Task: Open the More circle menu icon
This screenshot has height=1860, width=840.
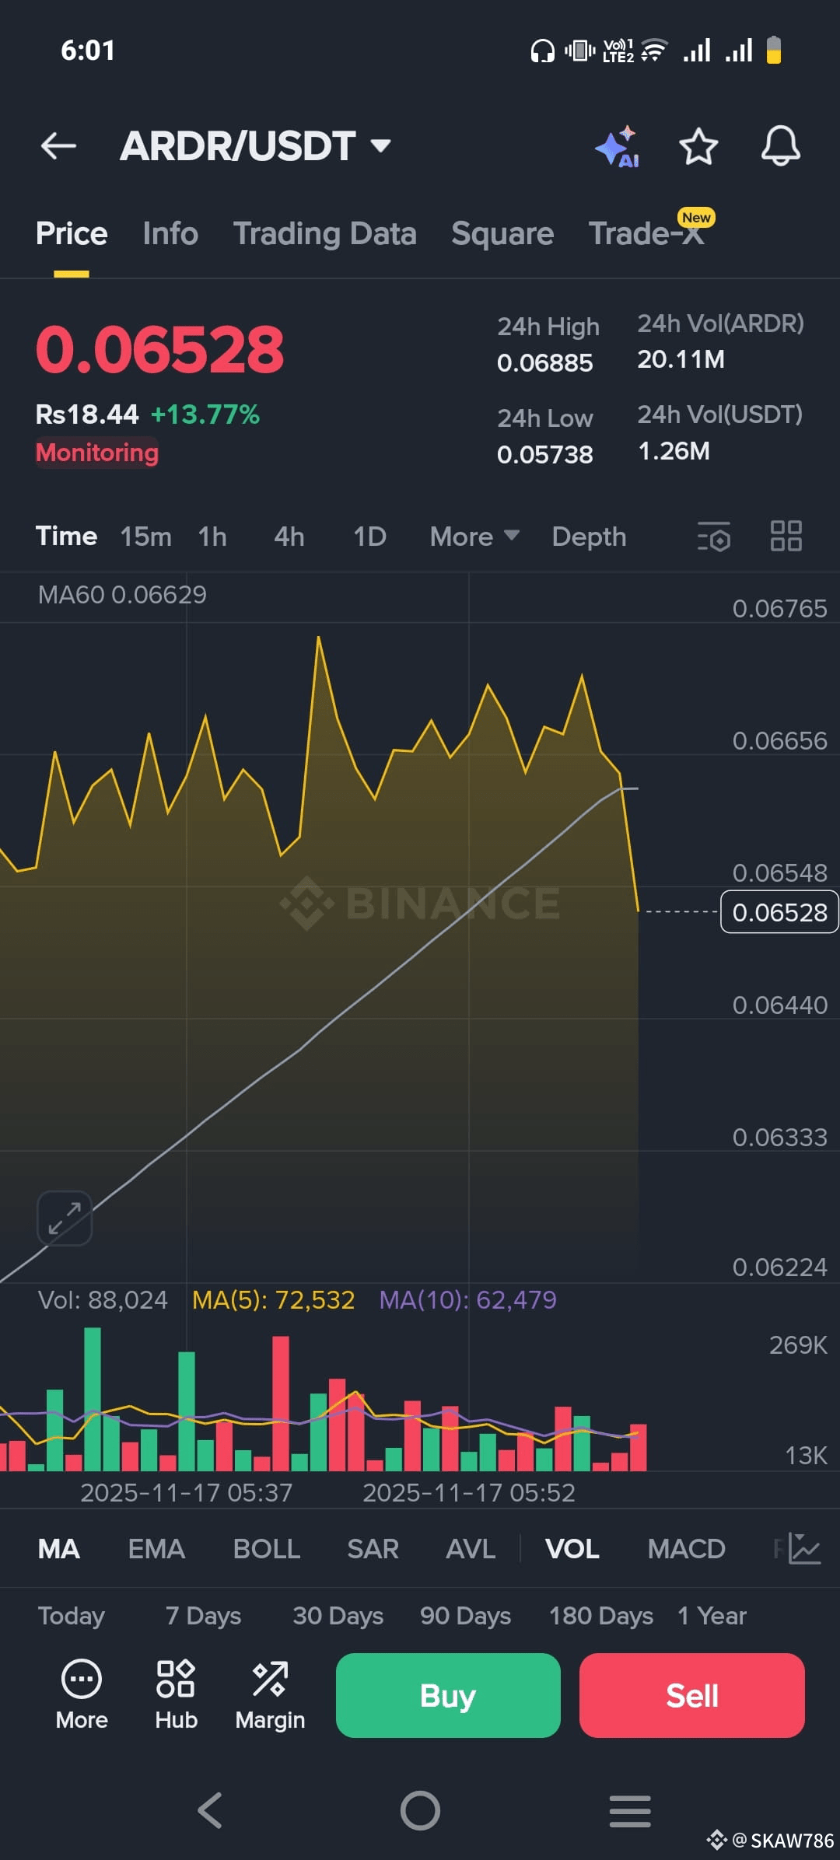Action: point(82,1694)
